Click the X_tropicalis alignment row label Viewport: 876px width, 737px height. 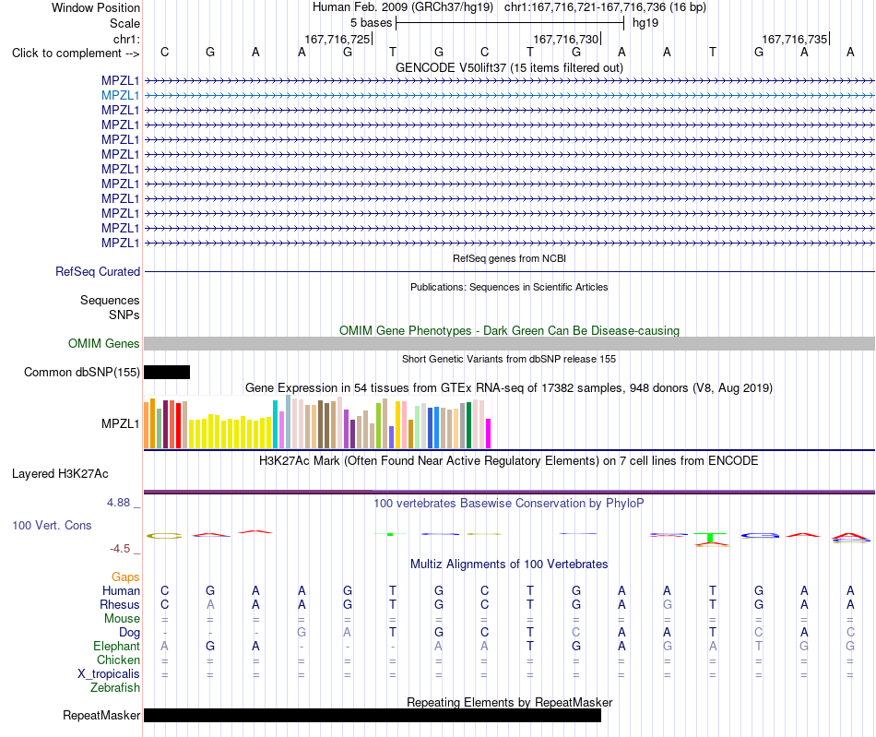[x=109, y=674]
